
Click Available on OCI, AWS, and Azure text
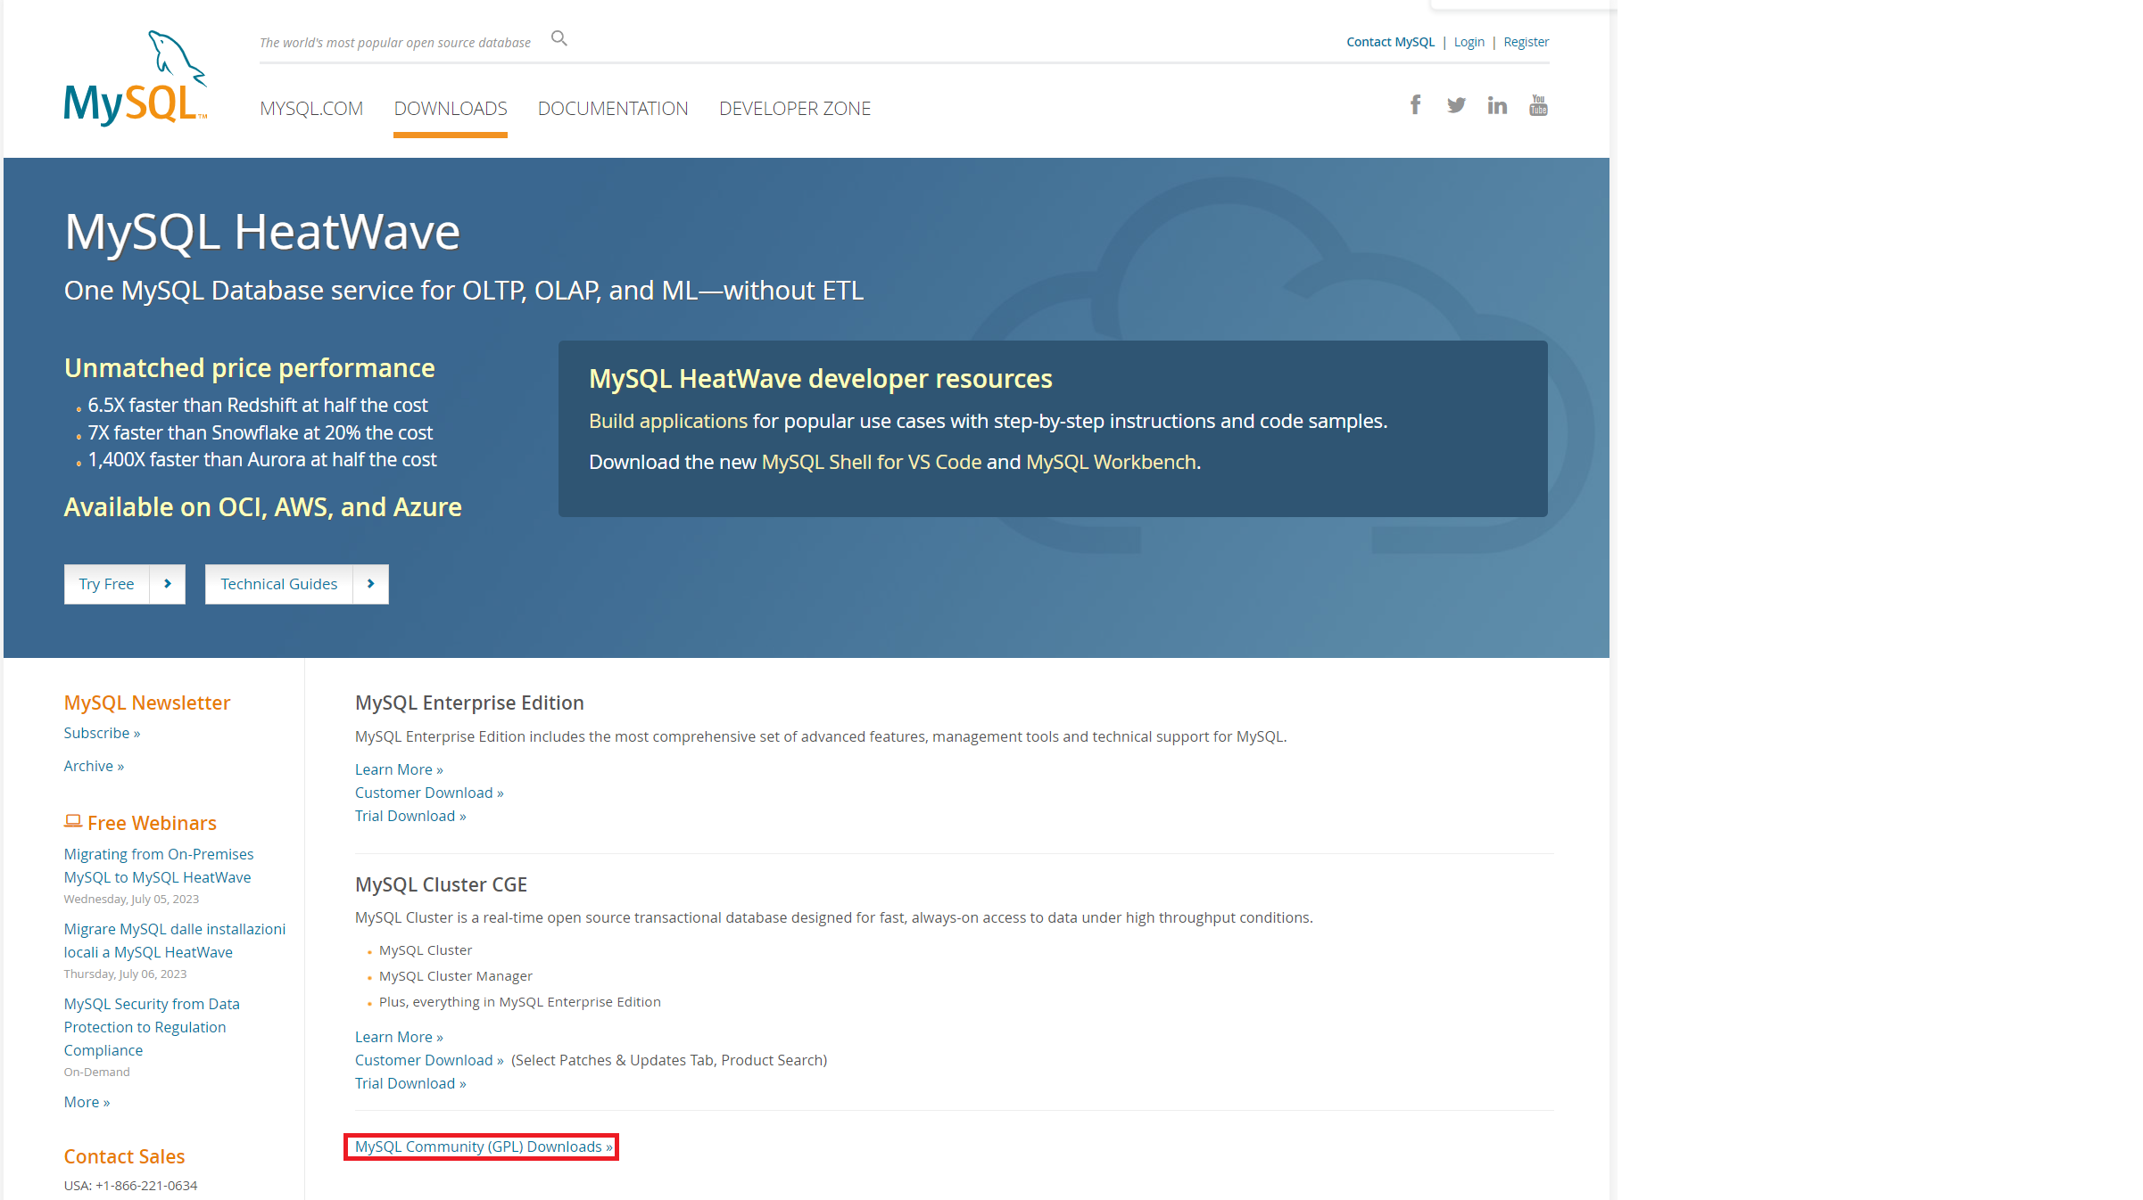coord(263,507)
